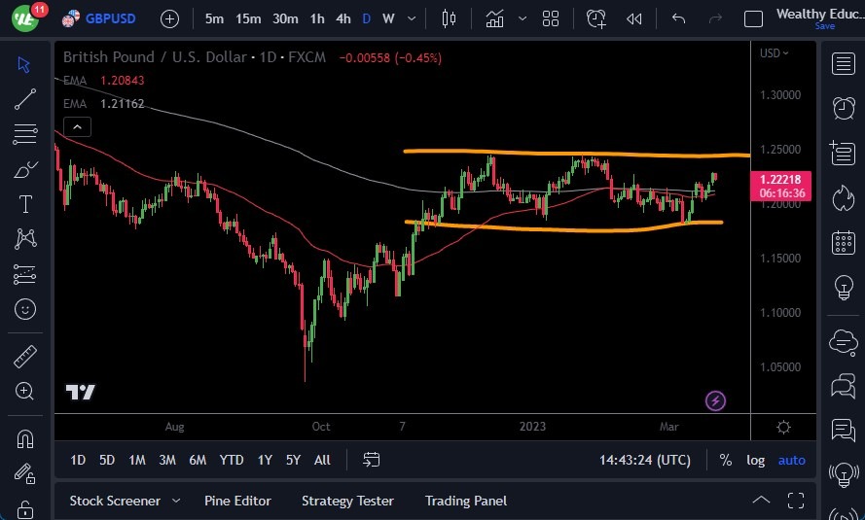Viewport: 865px width, 520px height.
Task: Open the Alerts panel clock icon
Action: [843, 108]
